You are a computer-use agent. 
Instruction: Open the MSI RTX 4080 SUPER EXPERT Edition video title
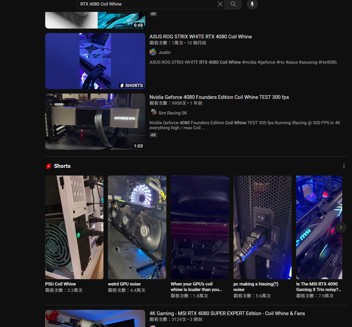[227, 313]
